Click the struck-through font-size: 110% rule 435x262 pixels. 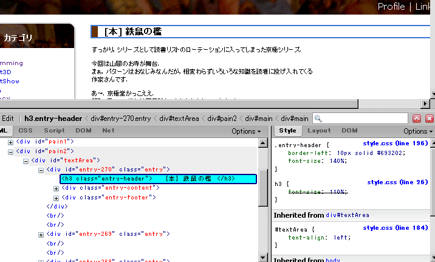pos(318,191)
